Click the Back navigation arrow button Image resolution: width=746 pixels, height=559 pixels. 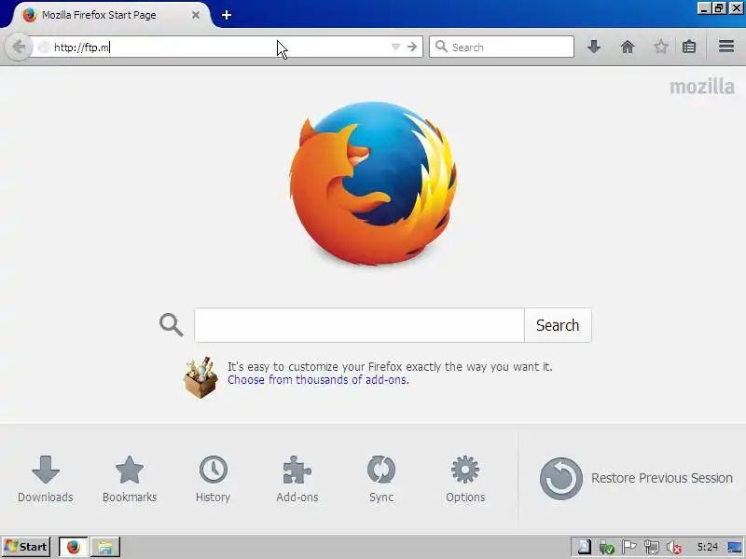coord(18,47)
